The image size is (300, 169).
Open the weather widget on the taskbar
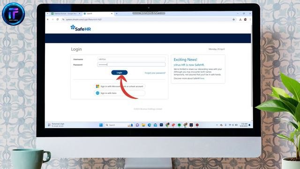pyautogui.click(x=56, y=125)
